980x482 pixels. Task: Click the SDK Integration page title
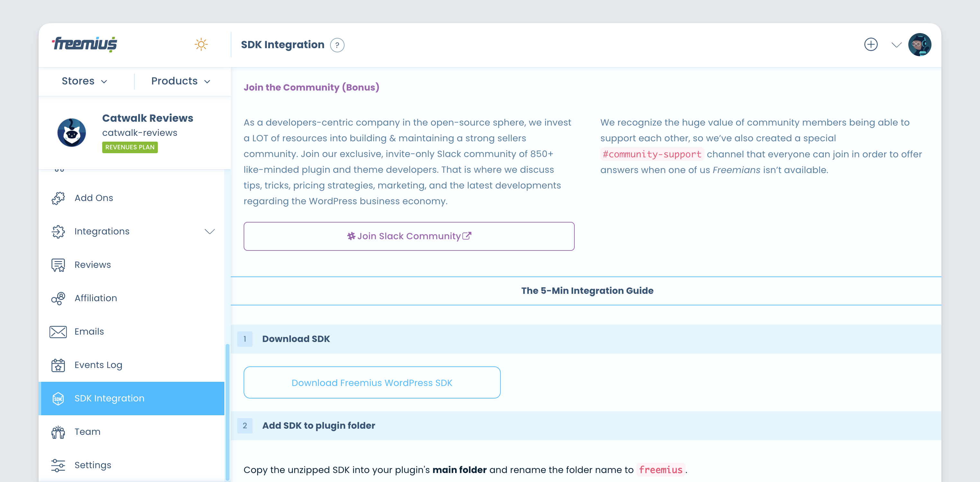click(283, 45)
